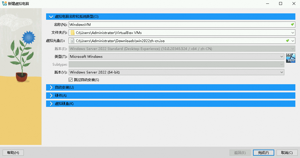Click into the 名称(N) WindowsVM text field

tap(182, 24)
